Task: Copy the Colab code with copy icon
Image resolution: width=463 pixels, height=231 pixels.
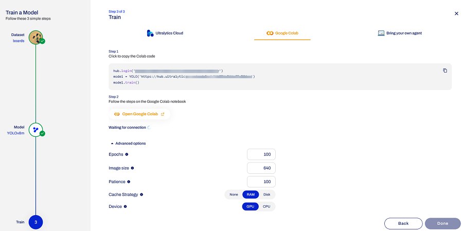Action: [x=445, y=70]
